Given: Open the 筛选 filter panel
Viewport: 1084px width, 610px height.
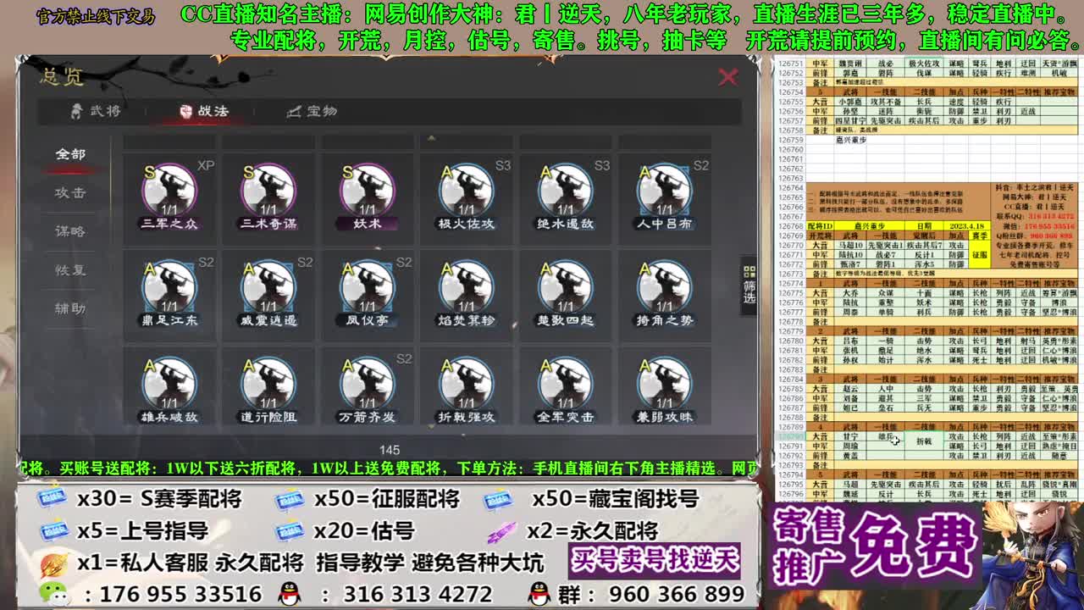Looking at the screenshot, I should 749,286.
